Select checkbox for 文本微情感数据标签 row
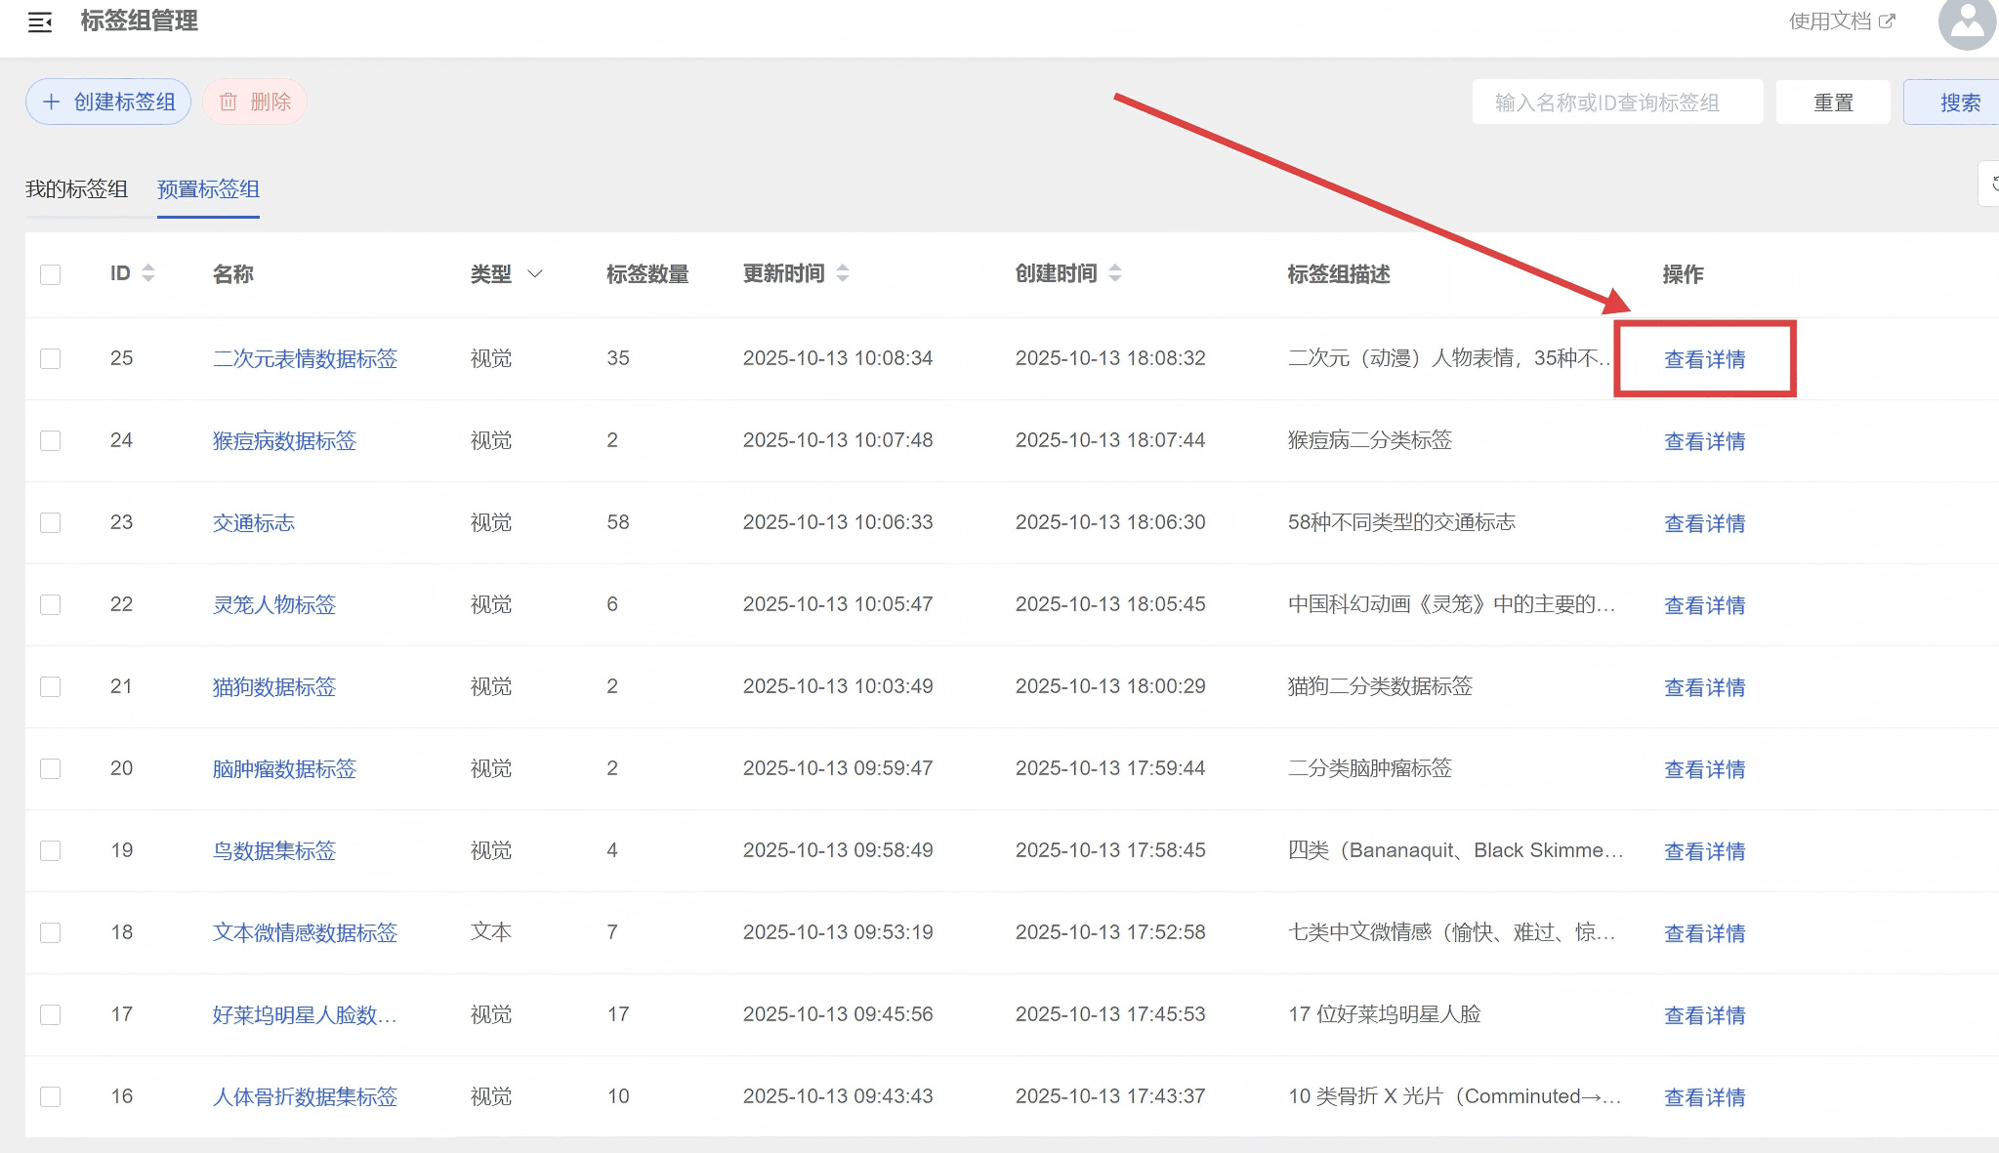The width and height of the screenshot is (1999, 1153). coord(51,932)
